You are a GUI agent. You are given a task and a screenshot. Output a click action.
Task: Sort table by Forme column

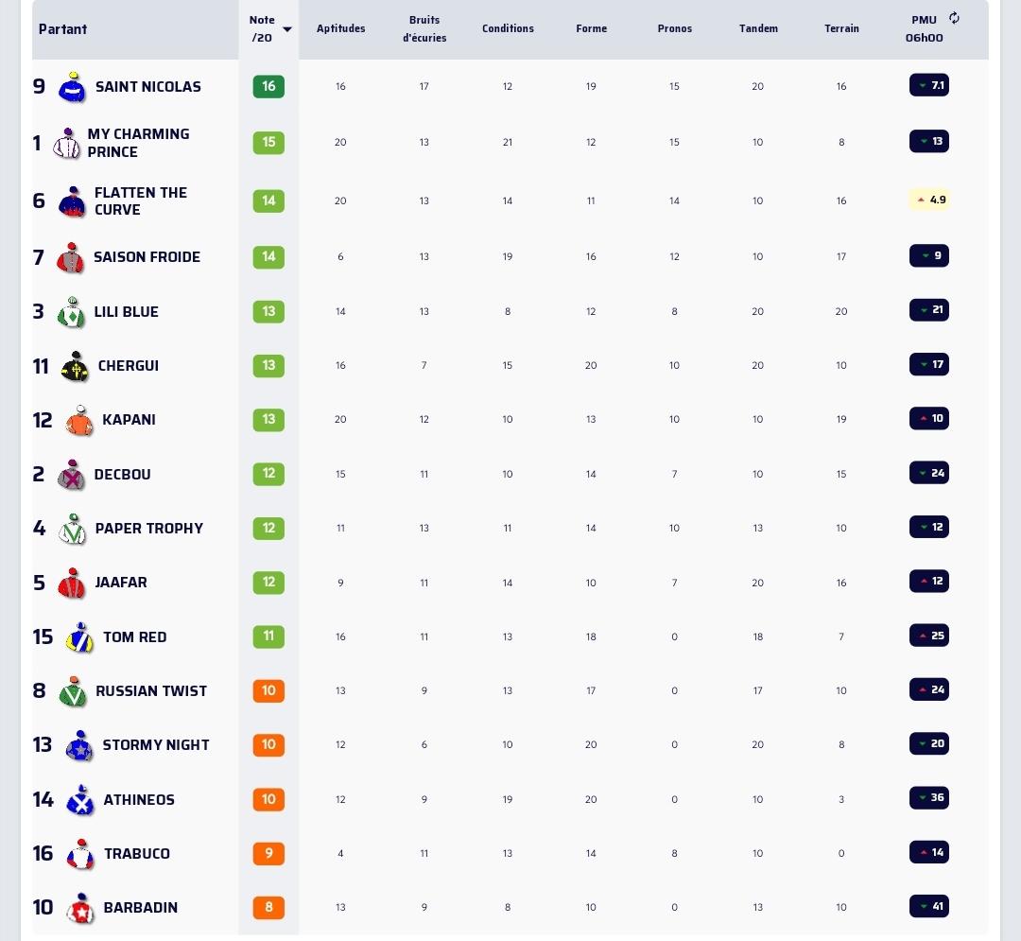[x=591, y=28]
